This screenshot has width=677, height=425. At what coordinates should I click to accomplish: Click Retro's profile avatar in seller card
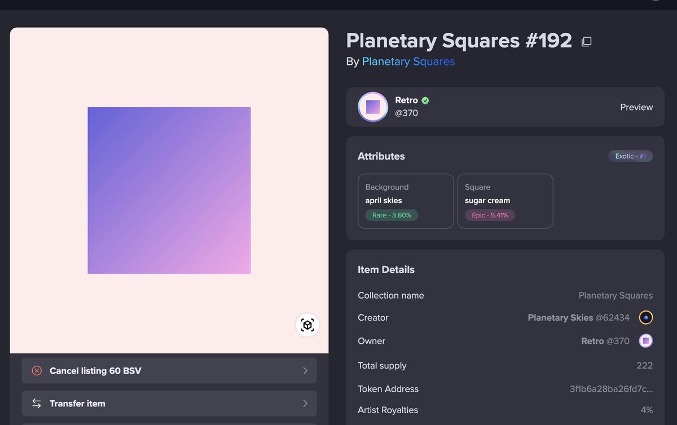[373, 107]
